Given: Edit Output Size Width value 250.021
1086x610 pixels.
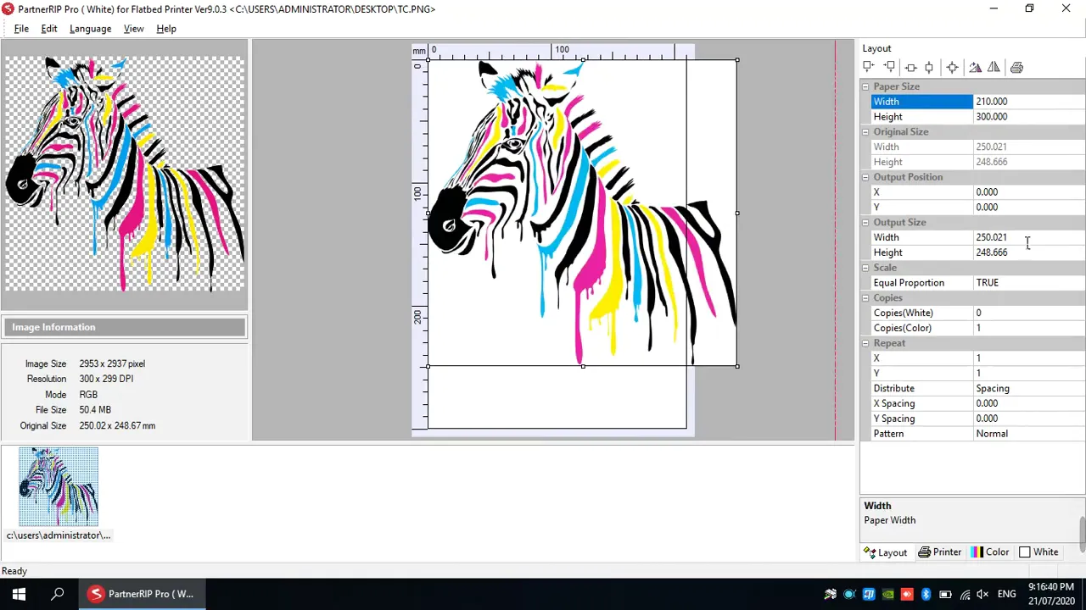Looking at the screenshot, I should pos(1028,238).
